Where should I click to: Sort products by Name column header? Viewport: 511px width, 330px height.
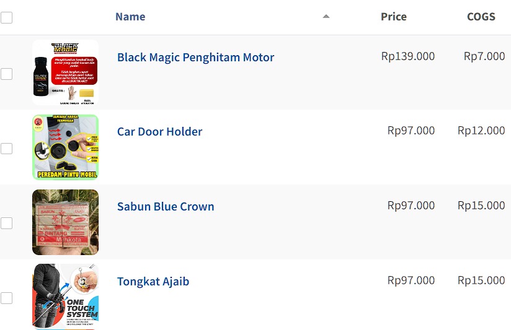tap(130, 17)
